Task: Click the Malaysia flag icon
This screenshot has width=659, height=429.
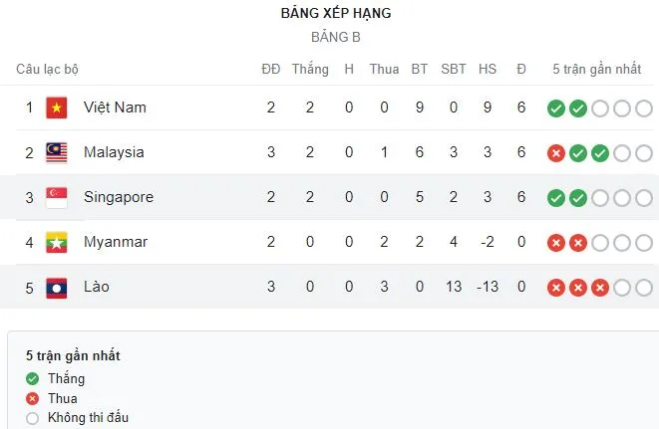Action: click(56, 152)
